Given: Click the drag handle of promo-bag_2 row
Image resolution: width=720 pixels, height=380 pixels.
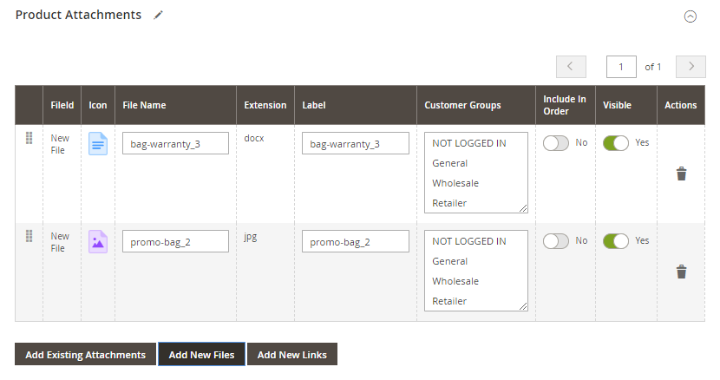Looking at the screenshot, I should pyautogui.click(x=29, y=236).
